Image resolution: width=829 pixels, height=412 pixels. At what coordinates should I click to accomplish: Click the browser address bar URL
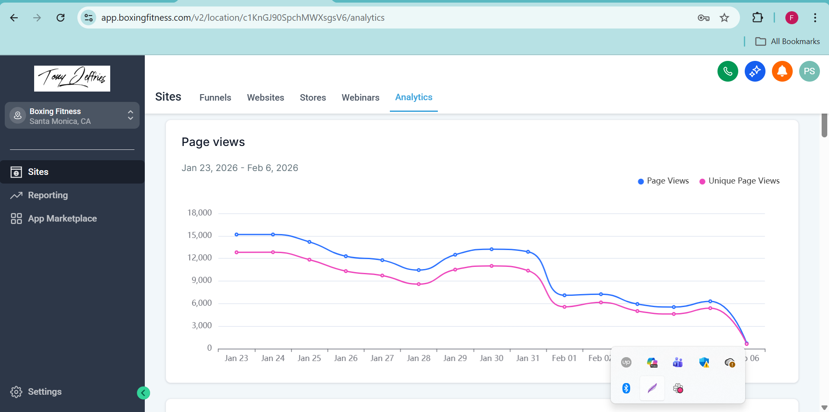click(243, 18)
